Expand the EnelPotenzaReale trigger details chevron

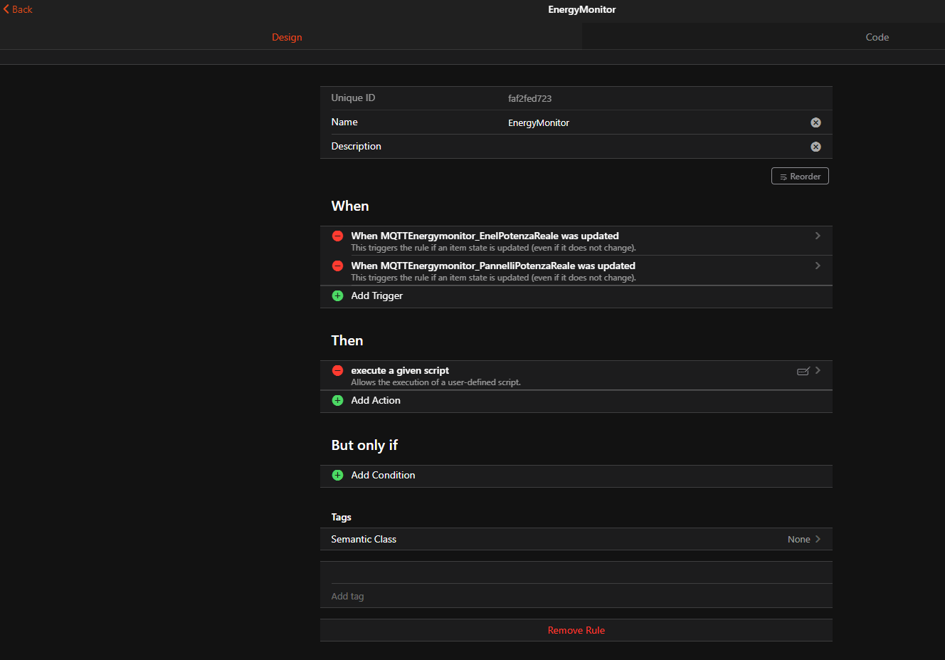[x=818, y=236]
